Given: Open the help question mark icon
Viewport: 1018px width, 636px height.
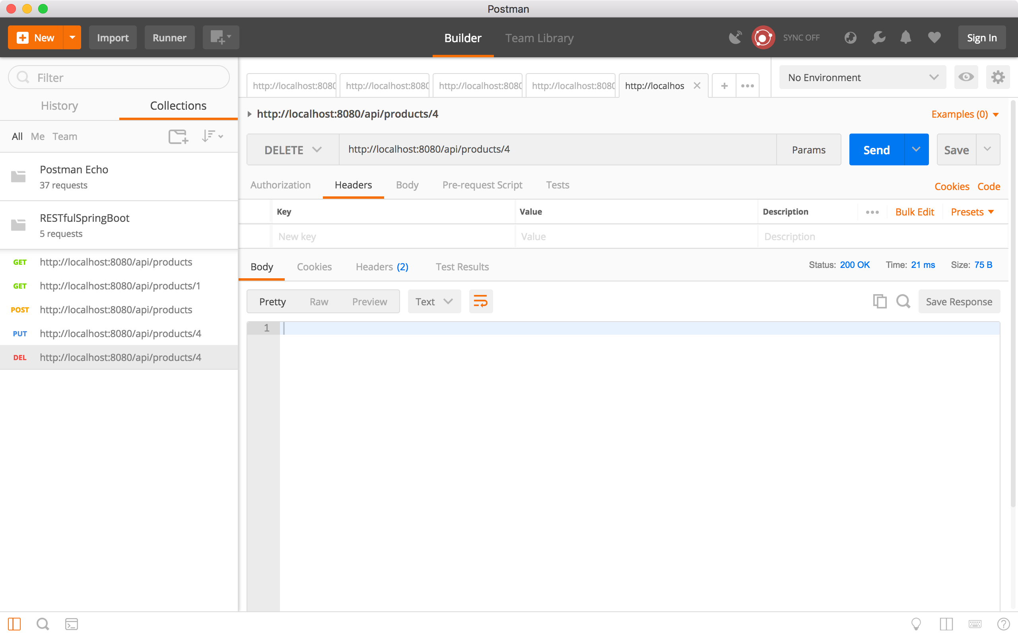Looking at the screenshot, I should (1003, 624).
